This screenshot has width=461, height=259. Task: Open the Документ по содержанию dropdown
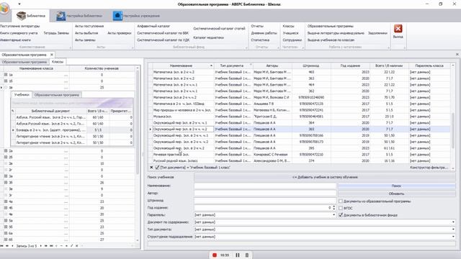pyautogui.click(x=453, y=222)
